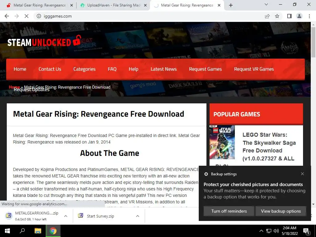The width and height of the screenshot is (316, 237).
Task: Open Request VR Games
Action: [x=254, y=69]
